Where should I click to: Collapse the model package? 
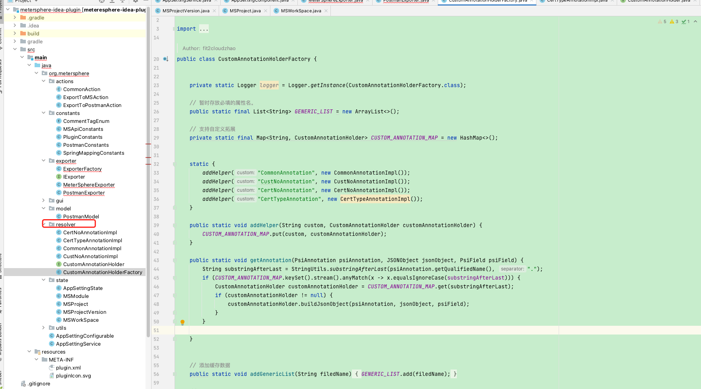click(x=43, y=208)
